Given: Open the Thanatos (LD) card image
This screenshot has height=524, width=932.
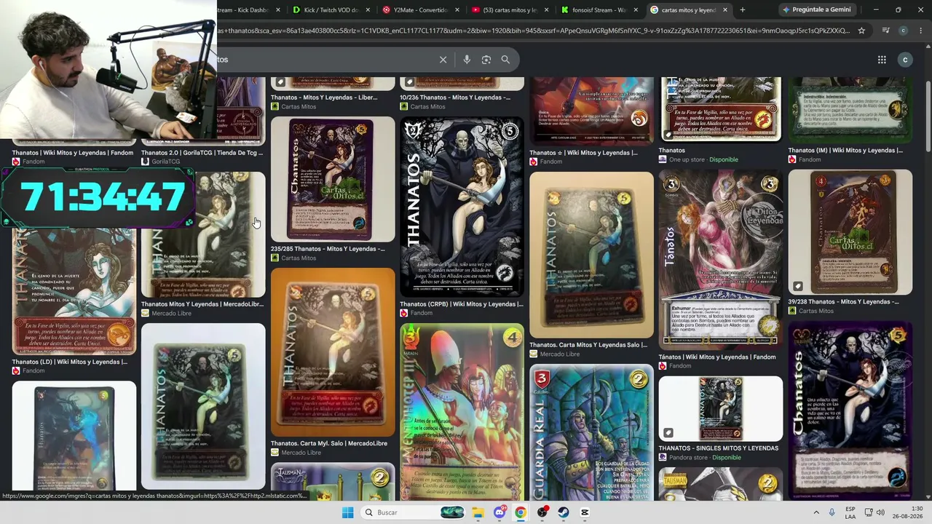Looking at the screenshot, I should [74, 292].
